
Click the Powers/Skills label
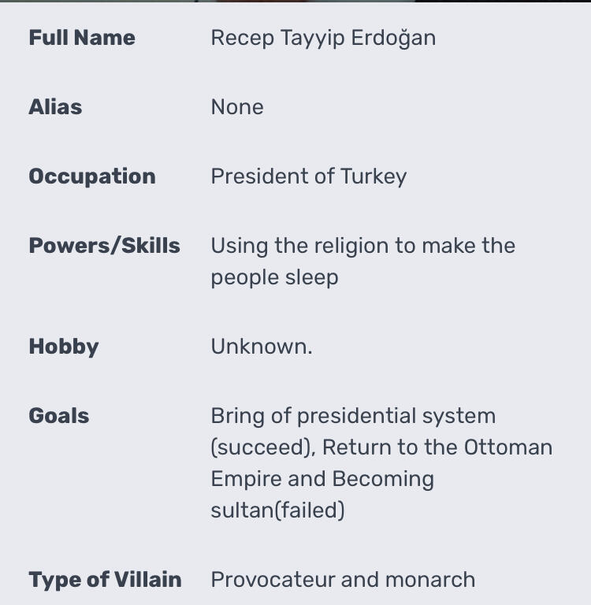pyautogui.click(x=104, y=246)
